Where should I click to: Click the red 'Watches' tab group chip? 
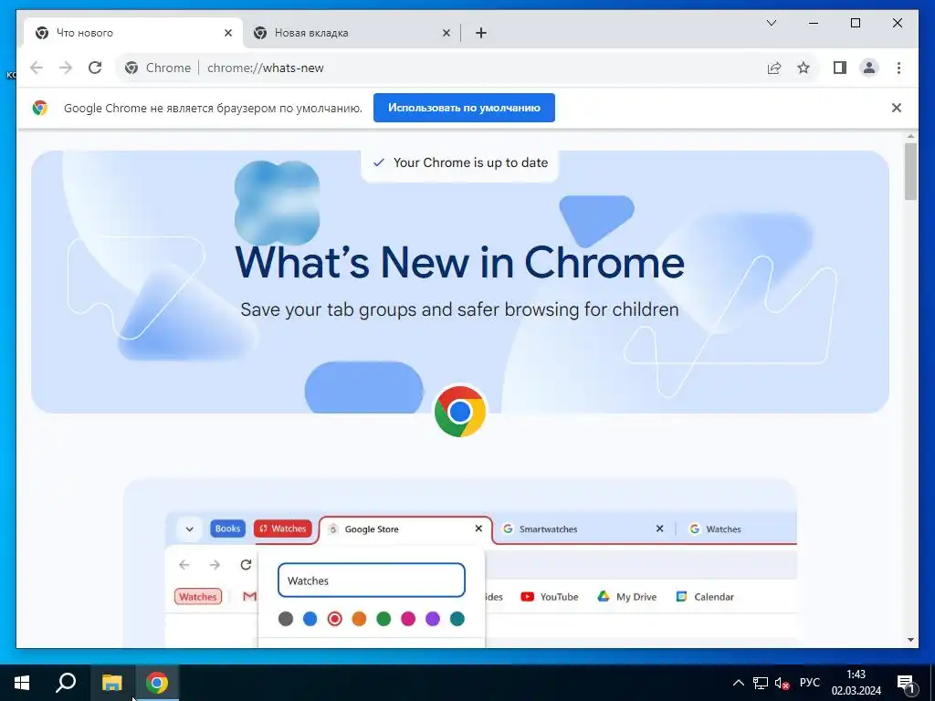(x=283, y=528)
